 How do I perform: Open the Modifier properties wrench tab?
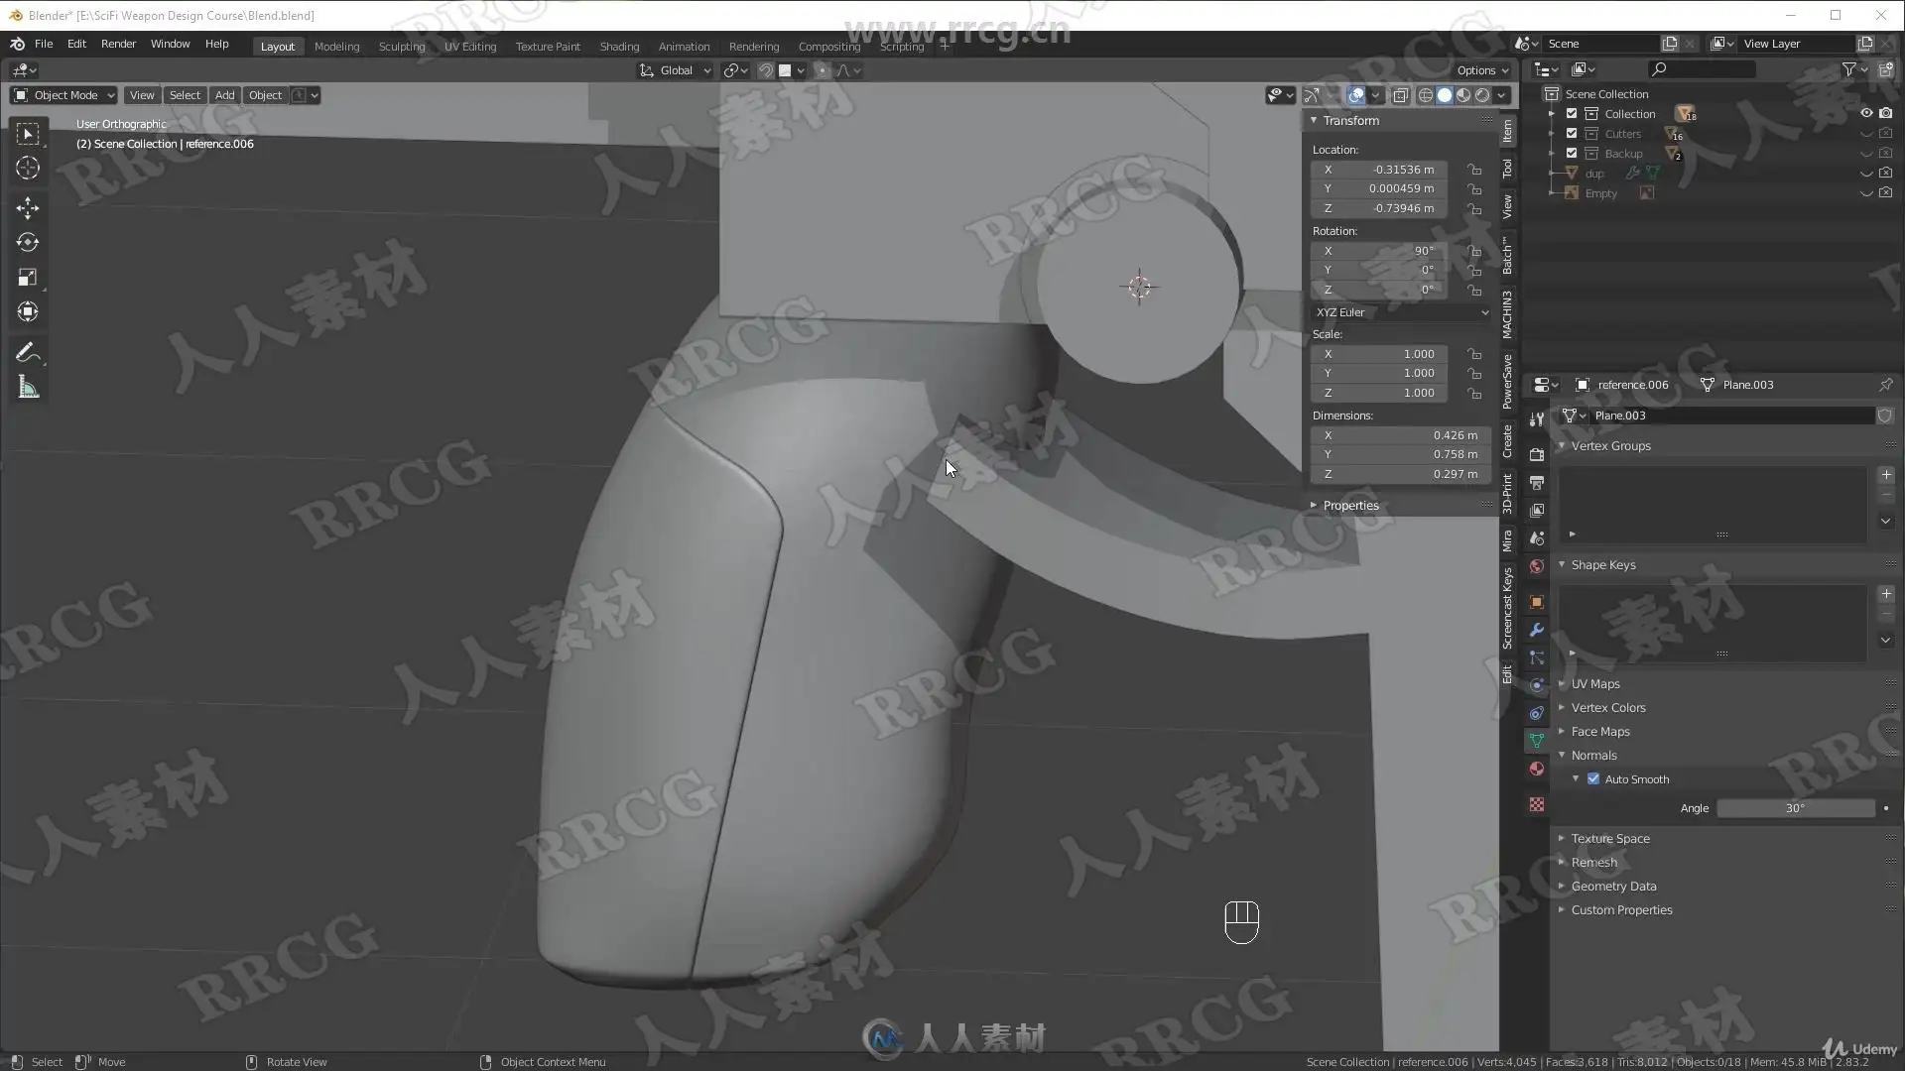point(1537,630)
